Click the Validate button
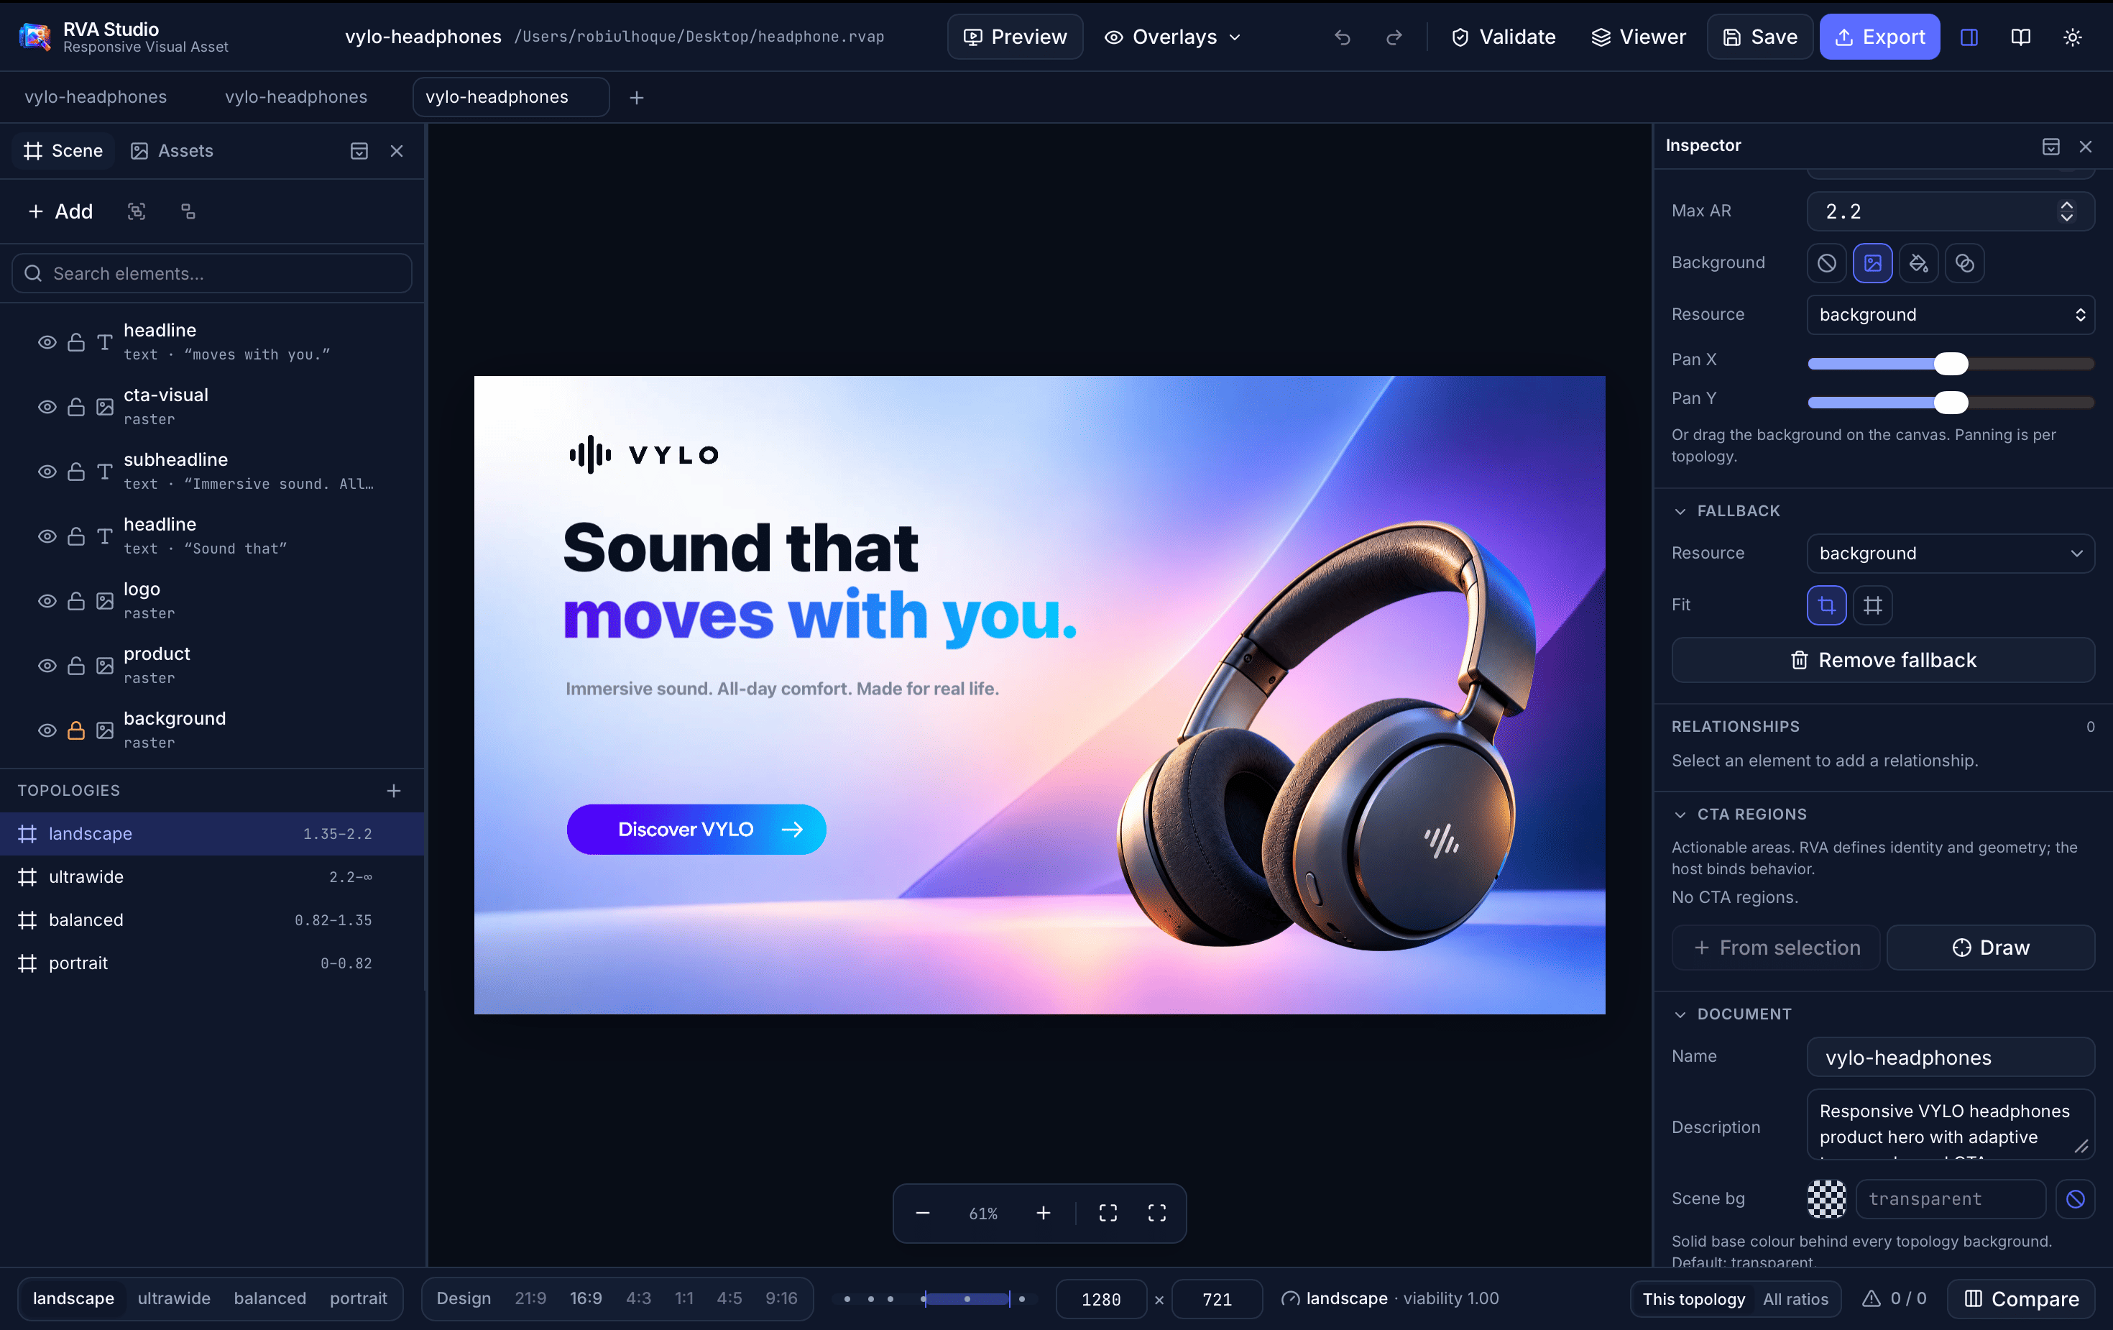The image size is (2113, 1330). click(x=1503, y=37)
